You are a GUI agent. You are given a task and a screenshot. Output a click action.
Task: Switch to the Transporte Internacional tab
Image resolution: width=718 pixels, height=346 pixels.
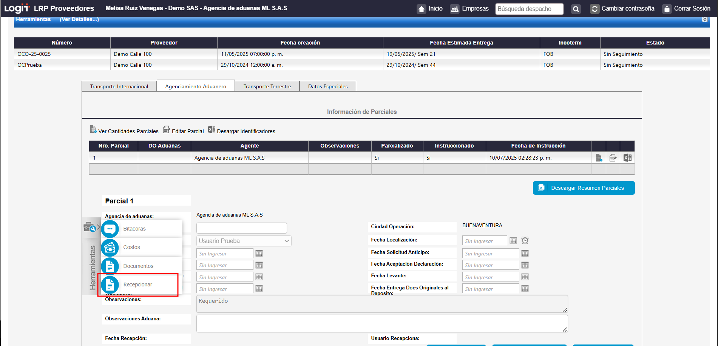[119, 86]
